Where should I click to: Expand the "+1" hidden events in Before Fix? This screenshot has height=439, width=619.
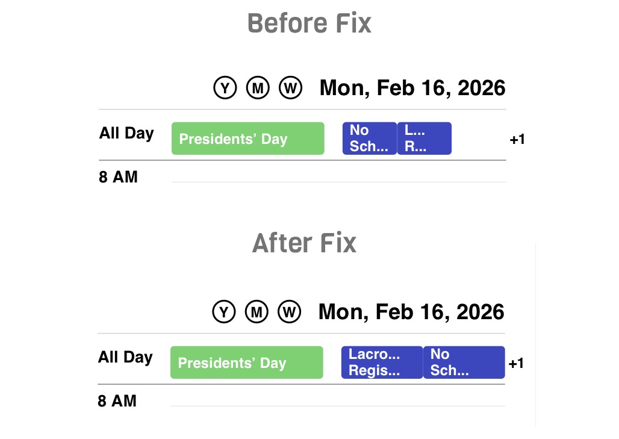point(518,139)
